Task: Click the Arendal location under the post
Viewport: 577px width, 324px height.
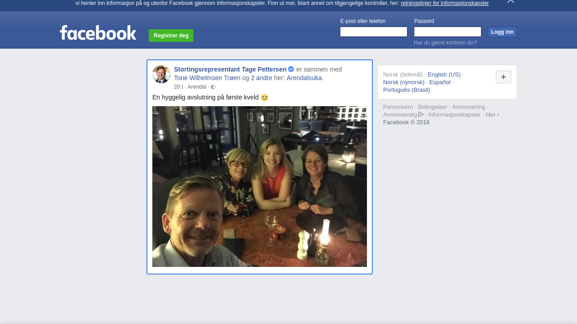Action: point(197,87)
